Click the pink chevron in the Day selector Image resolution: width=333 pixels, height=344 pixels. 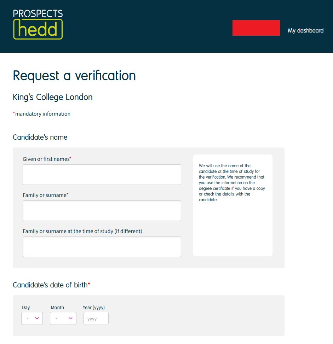37,318
